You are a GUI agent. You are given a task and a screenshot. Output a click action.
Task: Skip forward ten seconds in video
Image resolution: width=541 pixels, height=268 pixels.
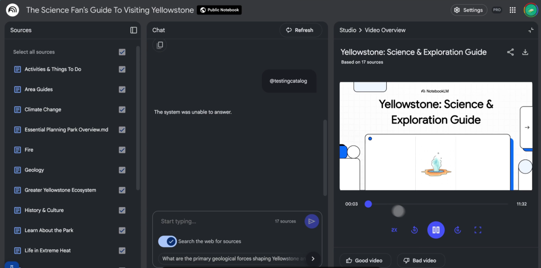pyautogui.click(x=457, y=230)
